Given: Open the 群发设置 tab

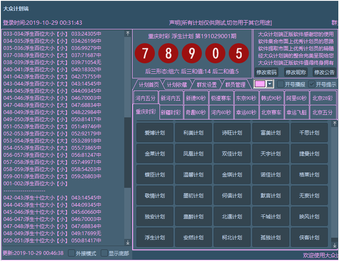Looking at the screenshot, I should click(x=207, y=85).
